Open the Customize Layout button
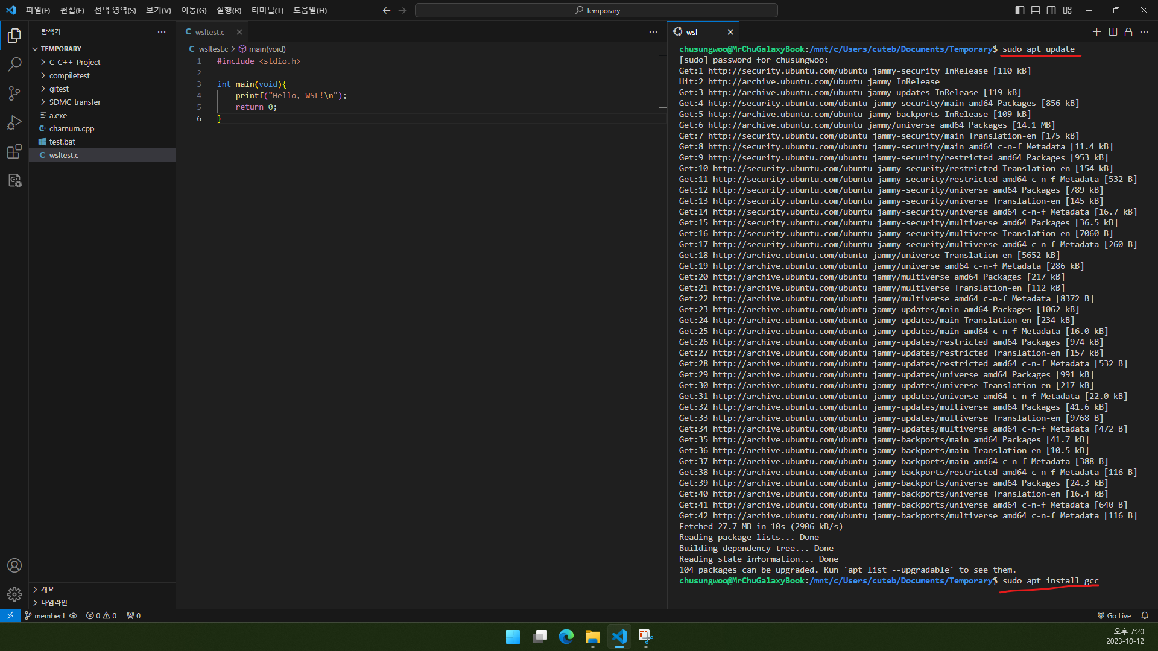1158x651 pixels. point(1068,10)
